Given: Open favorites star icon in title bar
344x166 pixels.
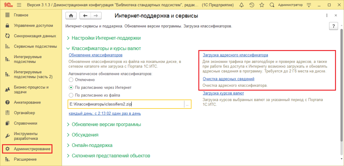Looking at the screenshot, I should pyautogui.click(x=262, y=5).
